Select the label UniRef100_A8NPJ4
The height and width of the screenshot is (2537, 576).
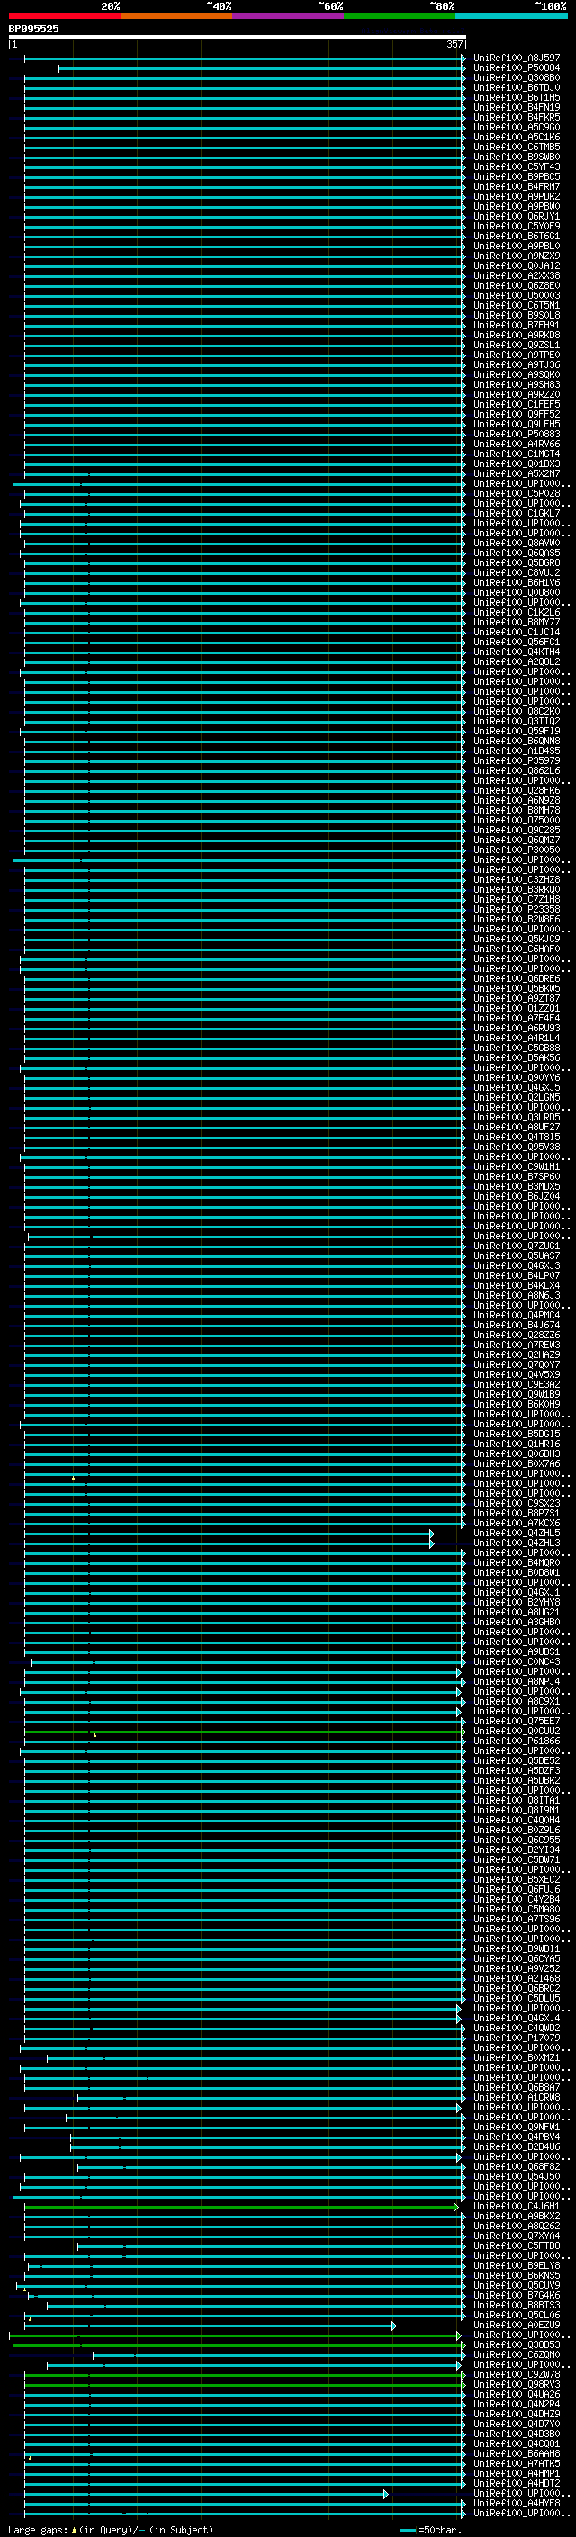517,1681
